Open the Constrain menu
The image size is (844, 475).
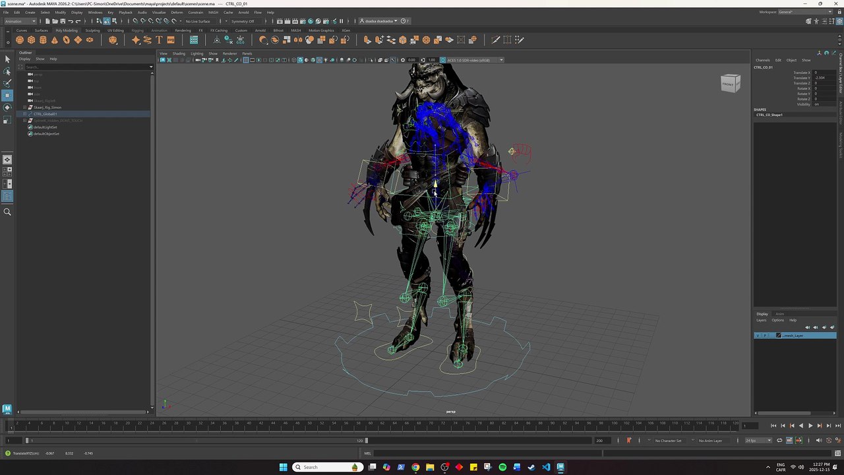(x=195, y=12)
